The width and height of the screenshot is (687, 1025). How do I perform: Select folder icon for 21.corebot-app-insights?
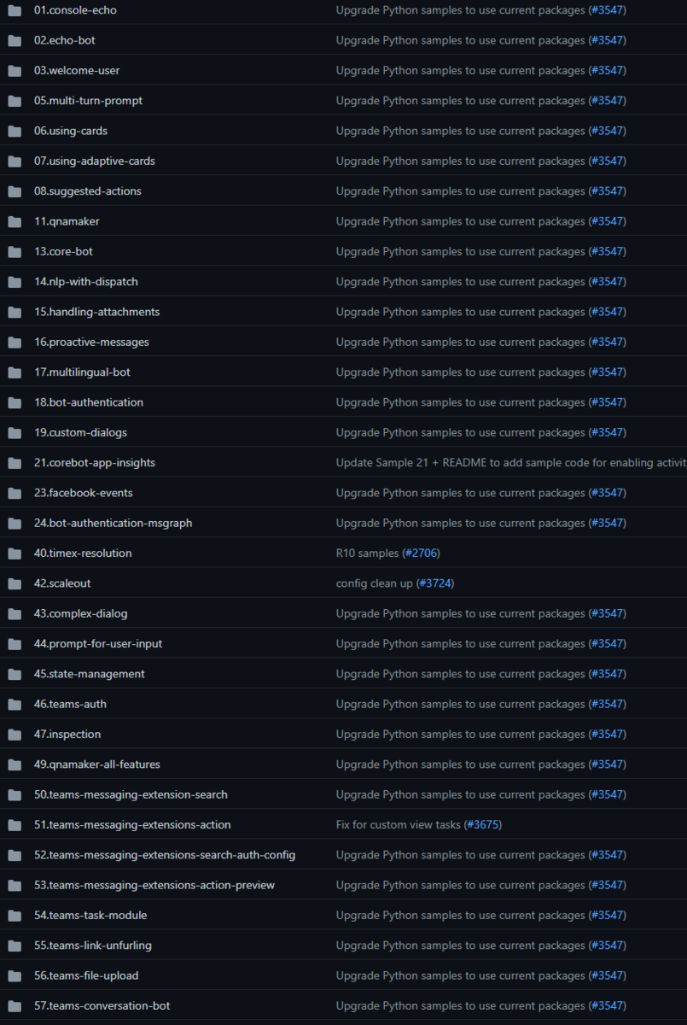pyautogui.click(x=15, y=463)
